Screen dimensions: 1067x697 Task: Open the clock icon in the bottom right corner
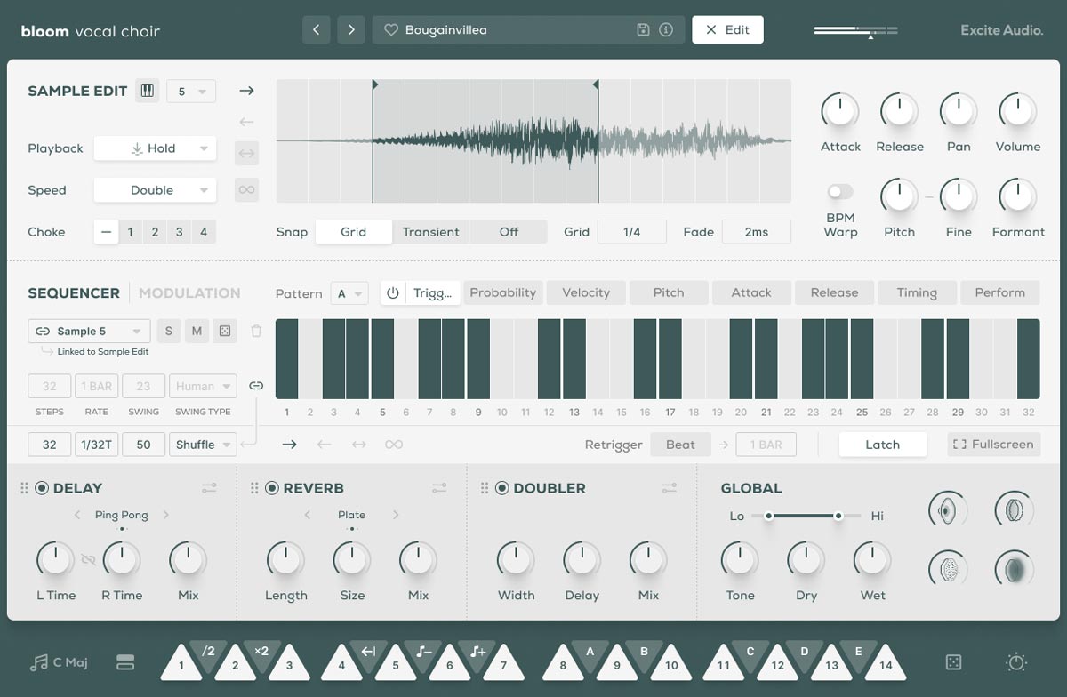[1015, 662]
